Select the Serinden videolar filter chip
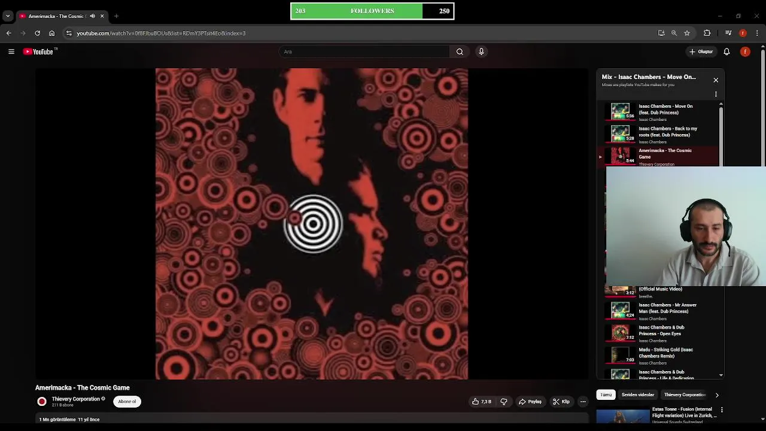 point(638,395)
